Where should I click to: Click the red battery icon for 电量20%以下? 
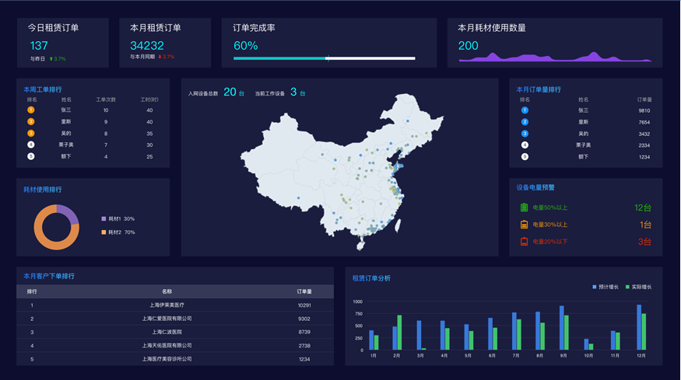[524, 242]
